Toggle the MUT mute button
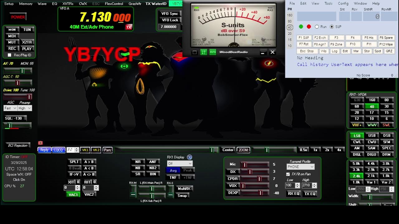 coord(12,42)
